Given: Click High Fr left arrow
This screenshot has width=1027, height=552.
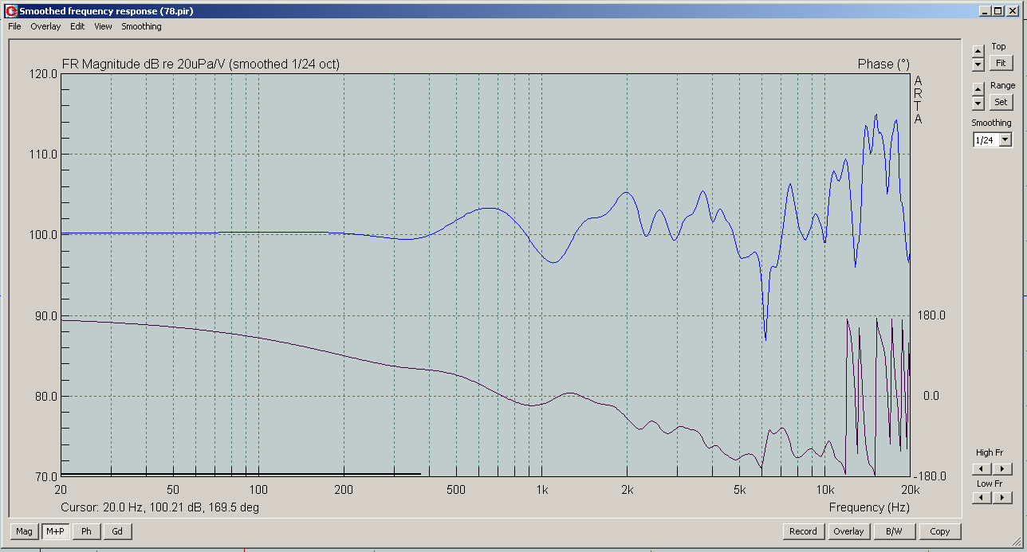Looking at the screenshot, I should click(x=982, y=469).
